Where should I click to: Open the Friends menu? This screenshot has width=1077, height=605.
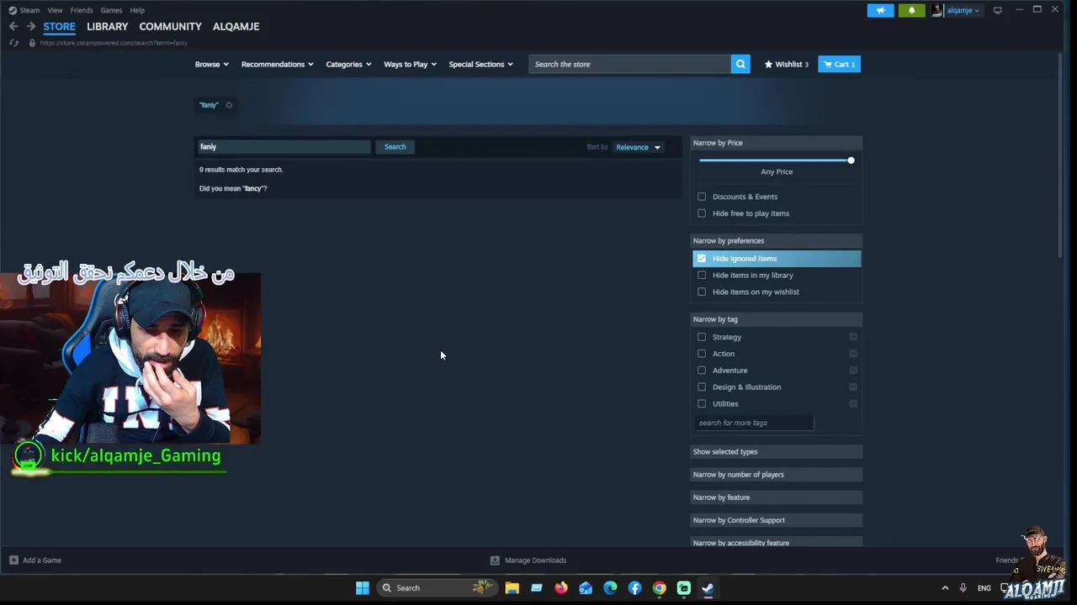[82, 10]
